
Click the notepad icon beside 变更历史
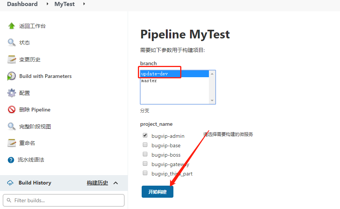point(11,59)
